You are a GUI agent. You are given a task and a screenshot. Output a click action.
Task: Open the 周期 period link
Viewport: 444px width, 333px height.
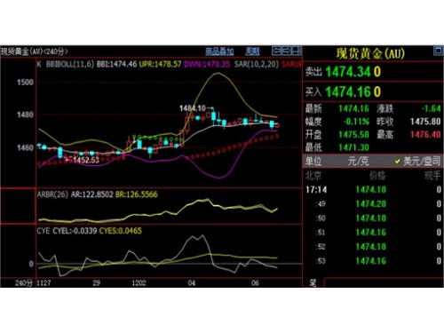pos(252,52)
